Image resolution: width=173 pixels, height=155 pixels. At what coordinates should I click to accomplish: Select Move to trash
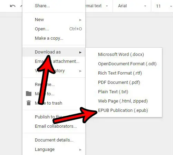coord(54,103)
